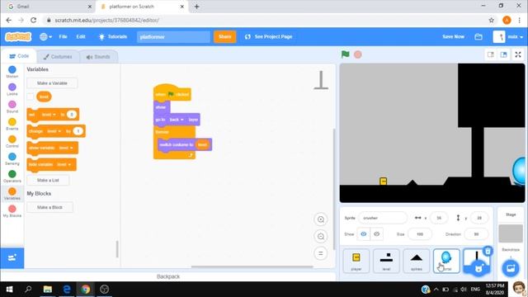Click the sprite Size field
Viewport: 528px width, 297px height.
tap(420, 234)
